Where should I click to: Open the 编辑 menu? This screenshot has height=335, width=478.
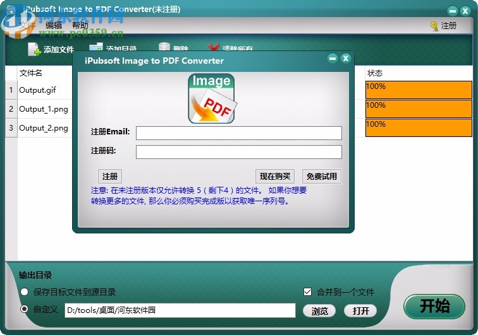coord(54,25)
